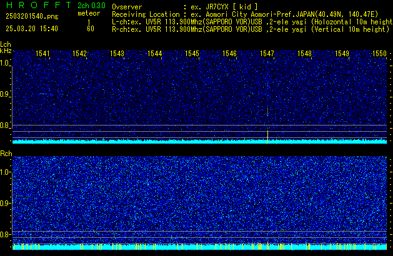Click the Lch 1.0 kHz axis label
Screen dimensions: 393x256
(x=5, y=63)
